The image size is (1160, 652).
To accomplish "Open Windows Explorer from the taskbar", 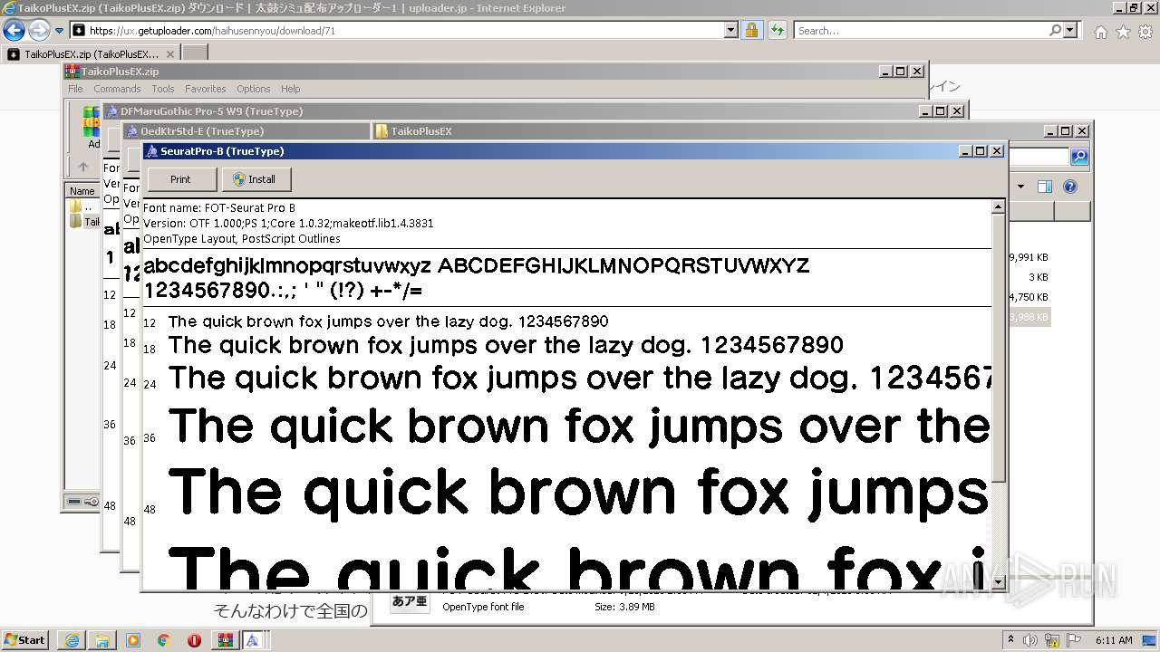I will [102, 640].
